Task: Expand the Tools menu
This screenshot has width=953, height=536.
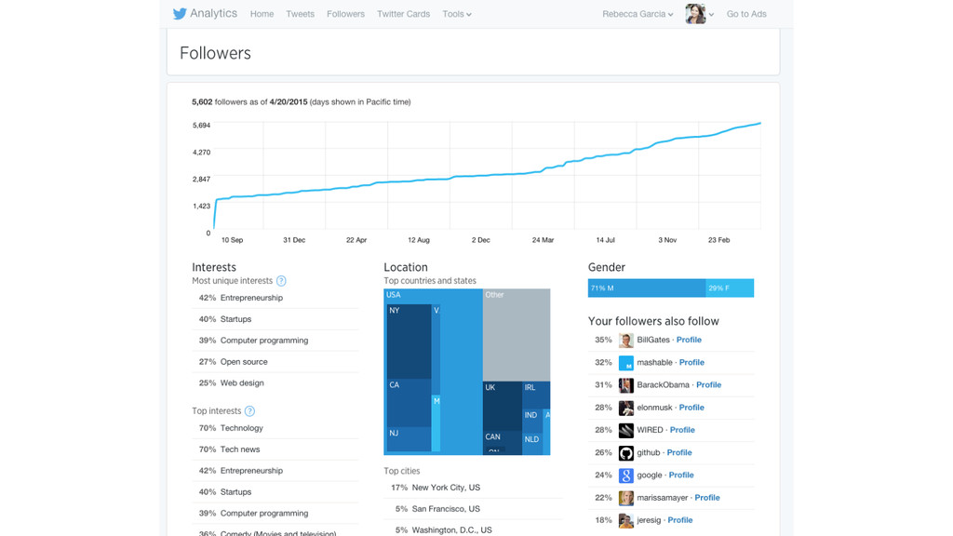Action: [456, 14]
